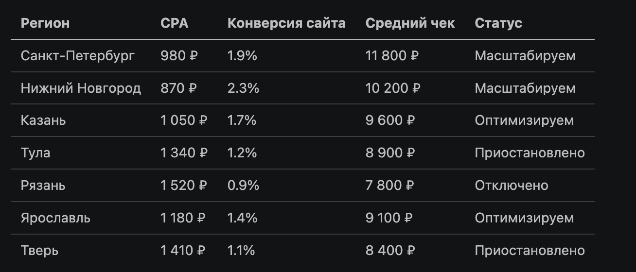Screen dimensions: 636x272
Task: Select the Нижний Новгород row label
Action: [x=81, y=88]
